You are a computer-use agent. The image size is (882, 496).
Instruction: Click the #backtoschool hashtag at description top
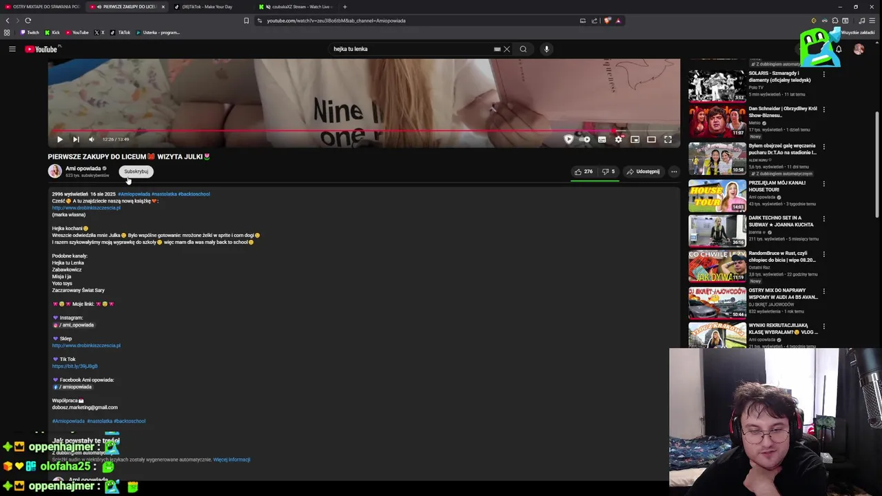pos(194,194)
